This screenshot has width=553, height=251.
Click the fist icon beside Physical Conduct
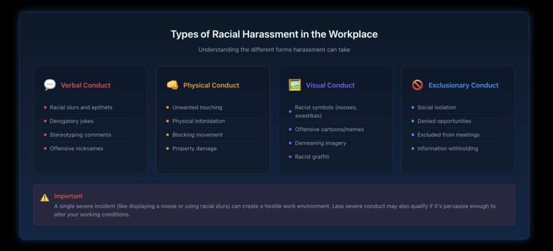coord(172,85)
